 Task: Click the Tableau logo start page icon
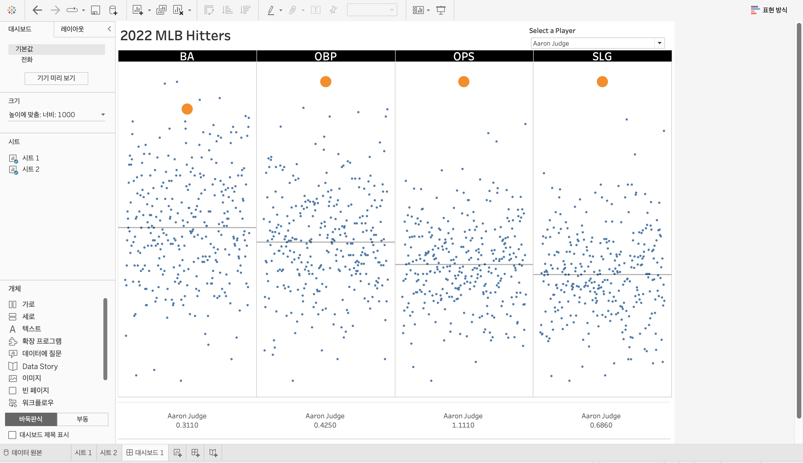12,10
